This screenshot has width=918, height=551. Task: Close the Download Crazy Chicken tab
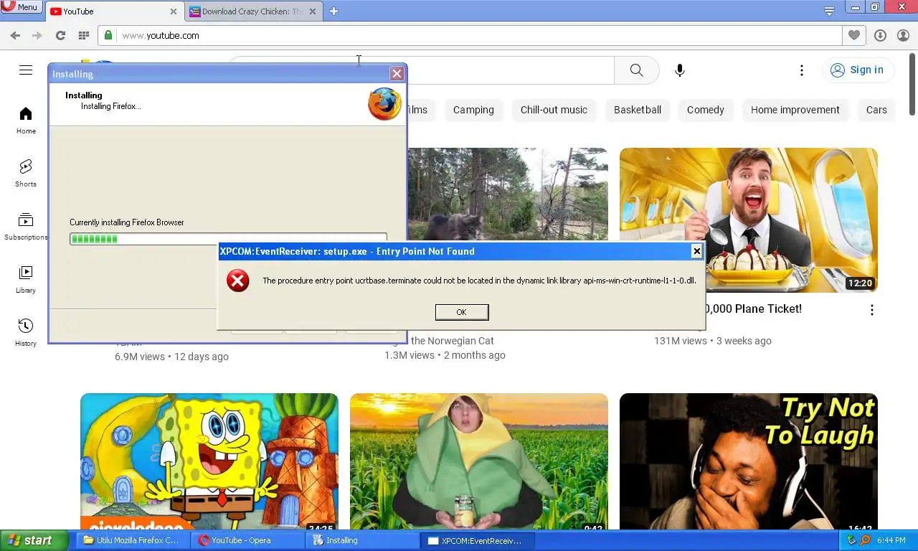[x=313, y=11]
